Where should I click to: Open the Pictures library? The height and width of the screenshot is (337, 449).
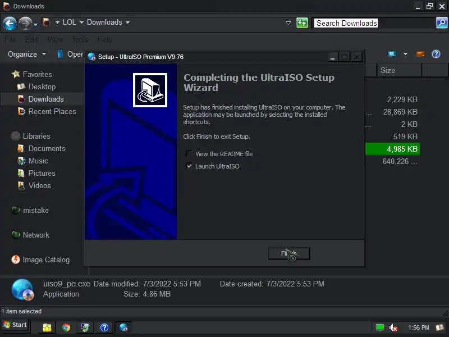[42, 173]
